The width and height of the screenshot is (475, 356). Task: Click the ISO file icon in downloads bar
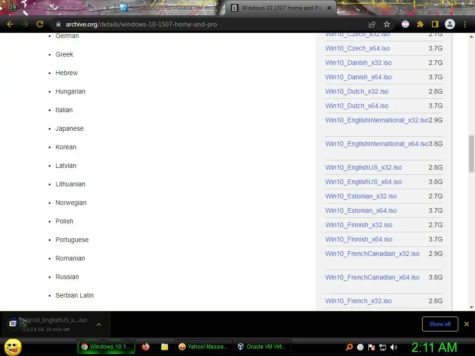click(x=13, y=323)
